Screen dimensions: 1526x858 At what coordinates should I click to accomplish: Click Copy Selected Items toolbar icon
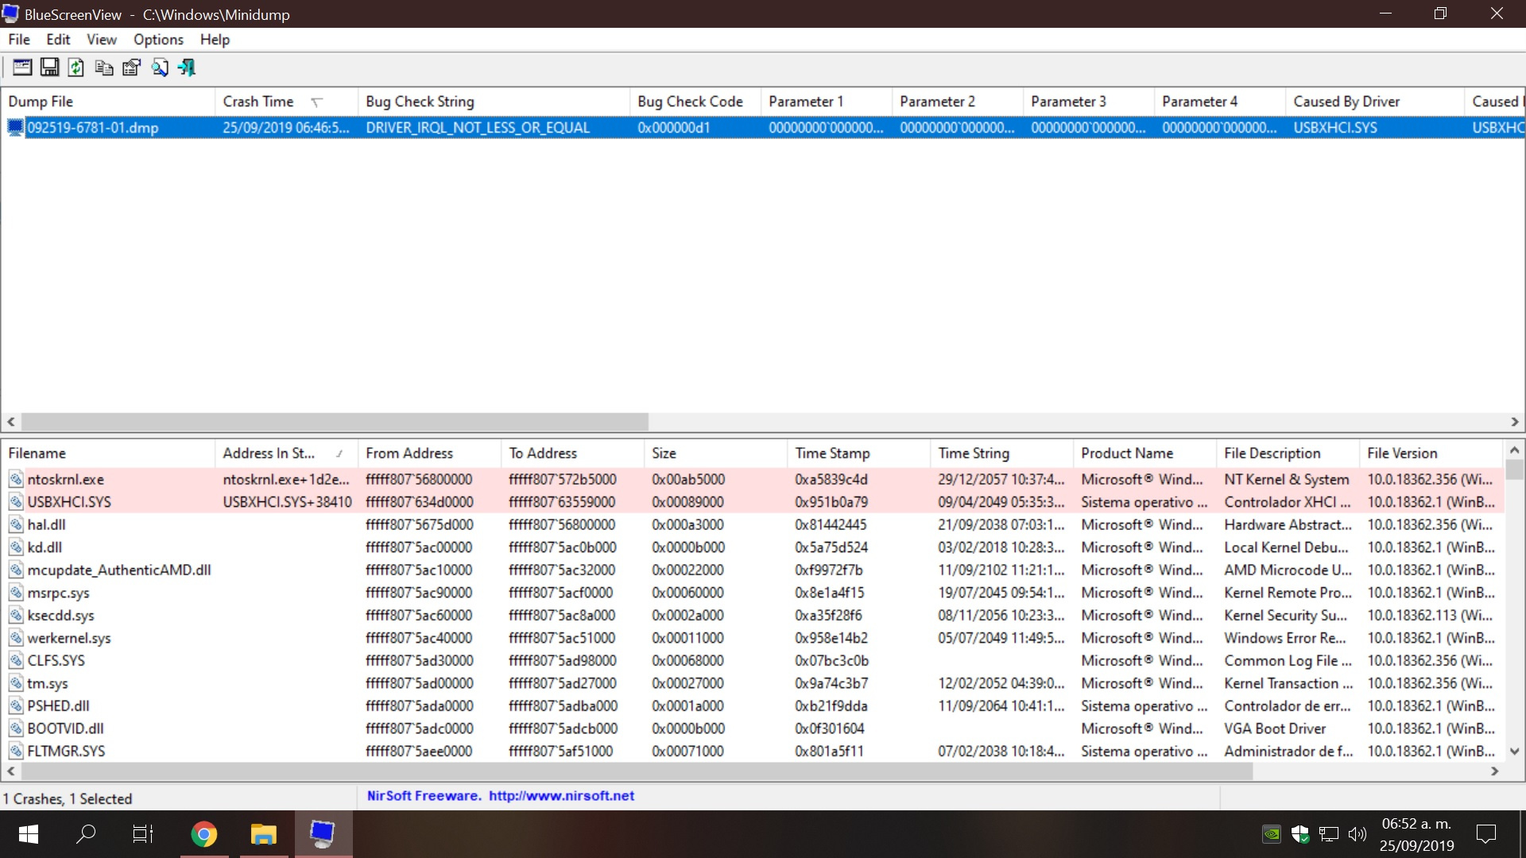(x=104, y=68)
